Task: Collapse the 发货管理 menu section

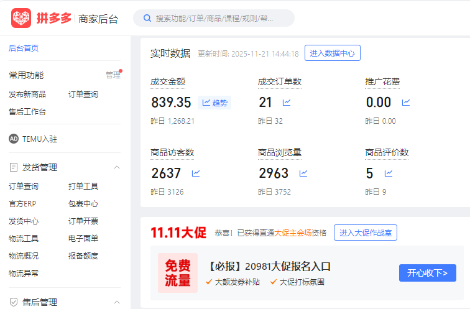Action: tap(116, 167)
